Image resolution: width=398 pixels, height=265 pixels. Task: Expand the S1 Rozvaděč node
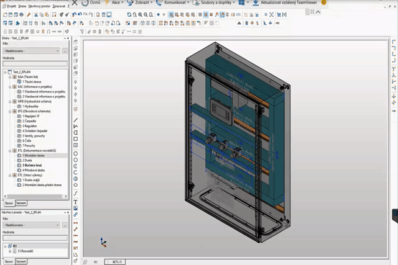coord(10,251)
